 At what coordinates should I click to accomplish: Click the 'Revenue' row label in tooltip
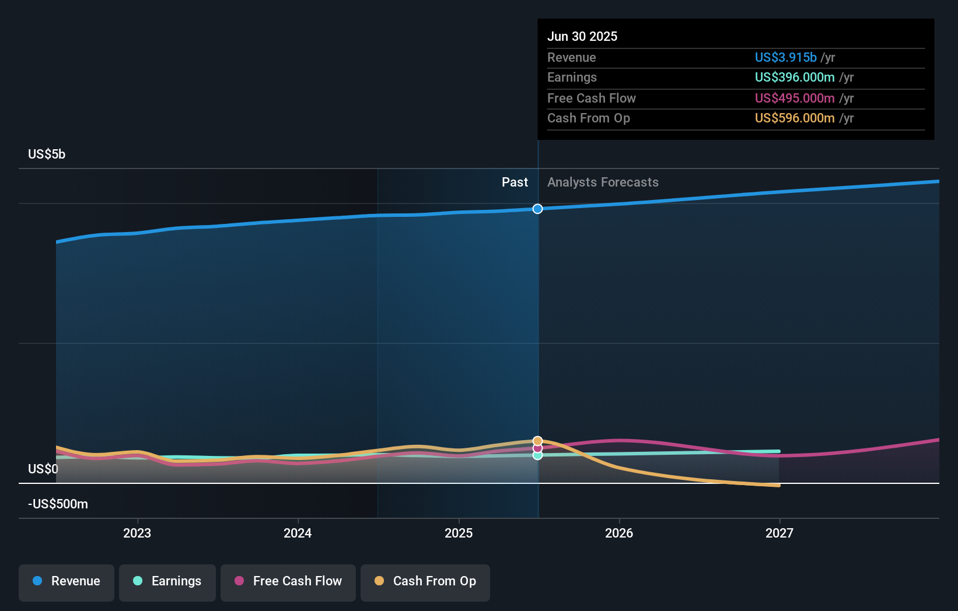tap(571, 57)
